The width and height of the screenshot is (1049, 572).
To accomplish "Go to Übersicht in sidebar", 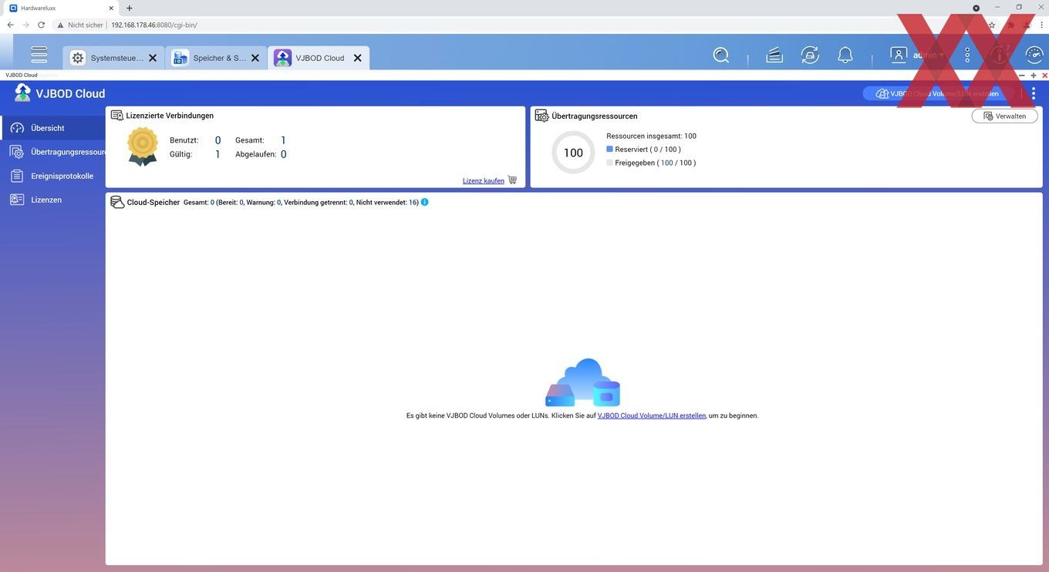I will pos(52,128).
